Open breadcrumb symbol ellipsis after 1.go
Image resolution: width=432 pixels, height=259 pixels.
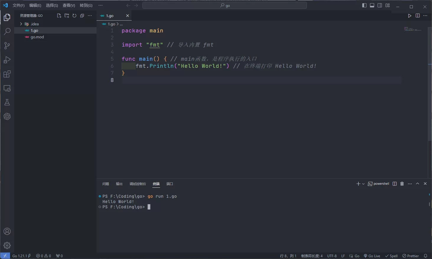[121, 24]
